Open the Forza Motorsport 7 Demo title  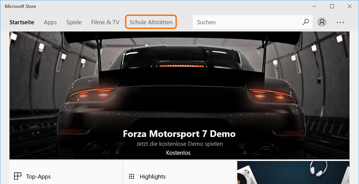coord(179,134)
